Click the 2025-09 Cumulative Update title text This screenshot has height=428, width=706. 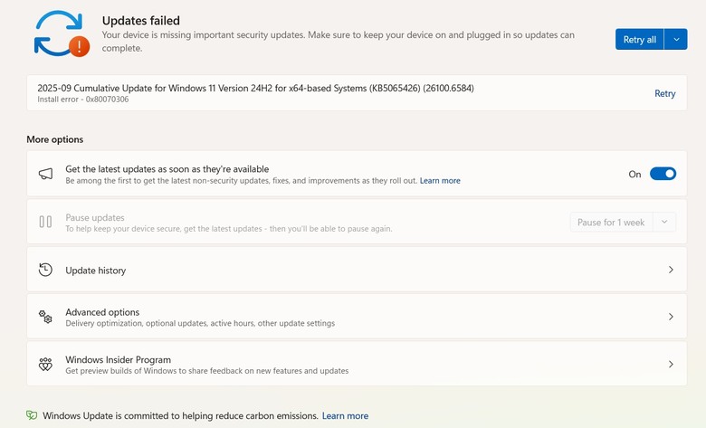tap(255, 88)
